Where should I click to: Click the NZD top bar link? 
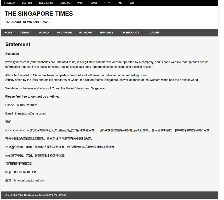[x=131, y=3]
